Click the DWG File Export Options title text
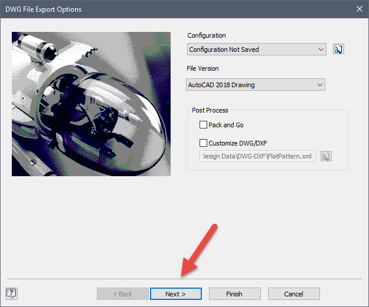This screenshot has height=307, width=369. pyautogui.click(x=43, y=9)
